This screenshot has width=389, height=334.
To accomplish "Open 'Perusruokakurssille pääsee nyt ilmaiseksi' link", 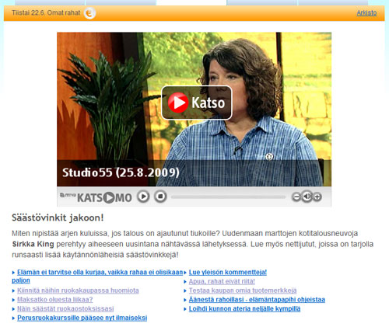I will pyautogui.click(x=82, y=318).
